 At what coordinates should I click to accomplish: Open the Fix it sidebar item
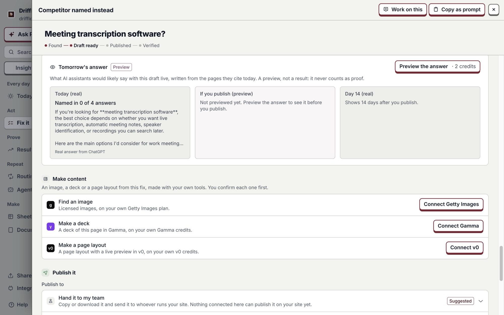[18, 123]
